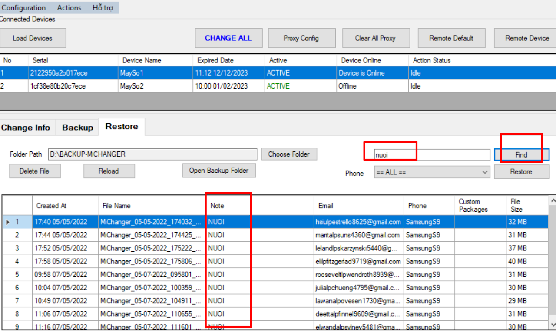Click the scroll up arrow of backup list
The image size is (556, 335).
(553, 200)
